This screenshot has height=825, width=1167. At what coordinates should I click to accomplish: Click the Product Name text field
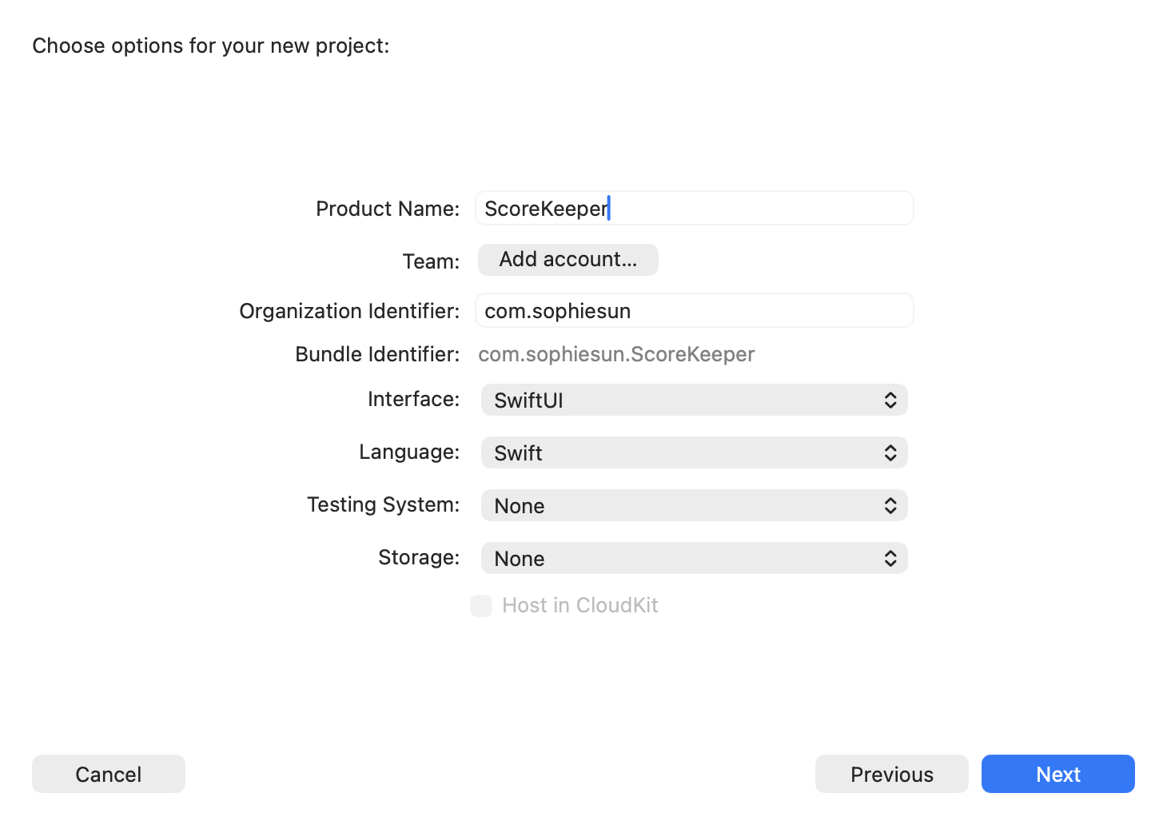[694, 208]
